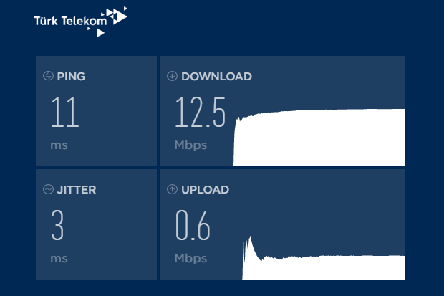Select the JITTER label
The image size is (444, 296).
click(77, 190)
